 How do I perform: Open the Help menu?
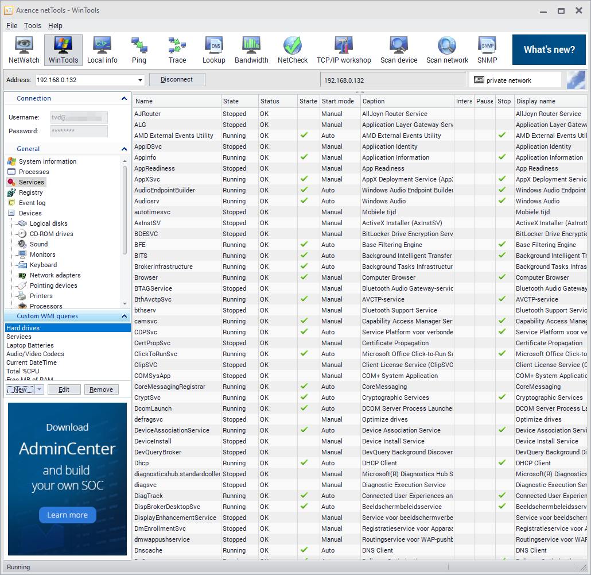[55, 26]
